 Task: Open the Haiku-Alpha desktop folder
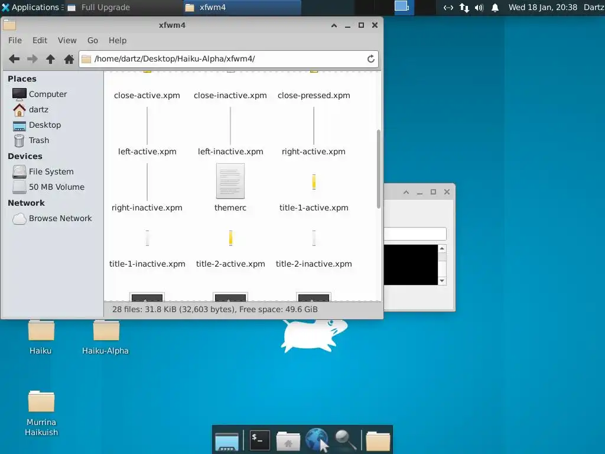tap(106, 336)
